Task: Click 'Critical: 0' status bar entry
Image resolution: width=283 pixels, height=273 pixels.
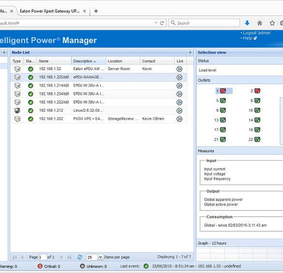Action: [x=49, y=266]
